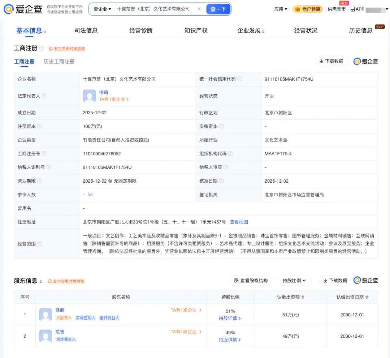The image size is (390, 358).
Task: Click the trend chart icon beside 参保人数
Action: tap(91, 195)
